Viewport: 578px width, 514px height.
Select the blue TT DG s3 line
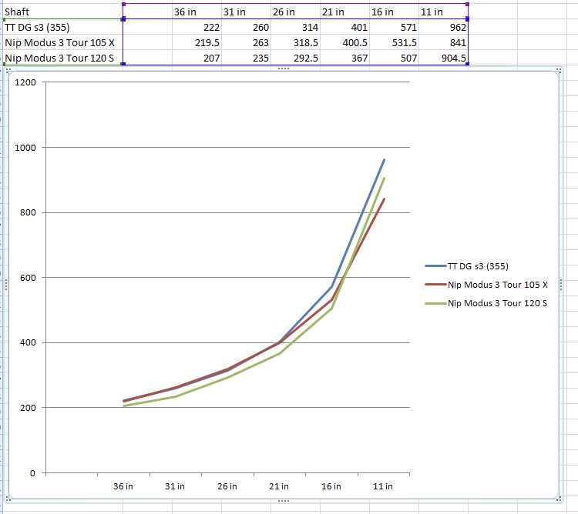point(358,224)
